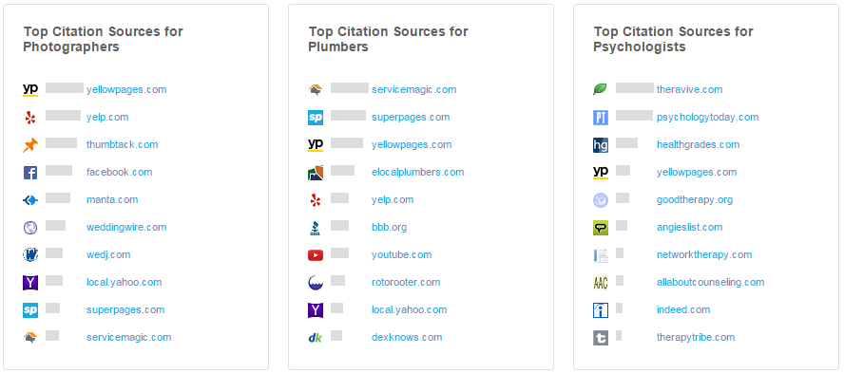Click the Theravive green leaf icon

click(600, 90)
